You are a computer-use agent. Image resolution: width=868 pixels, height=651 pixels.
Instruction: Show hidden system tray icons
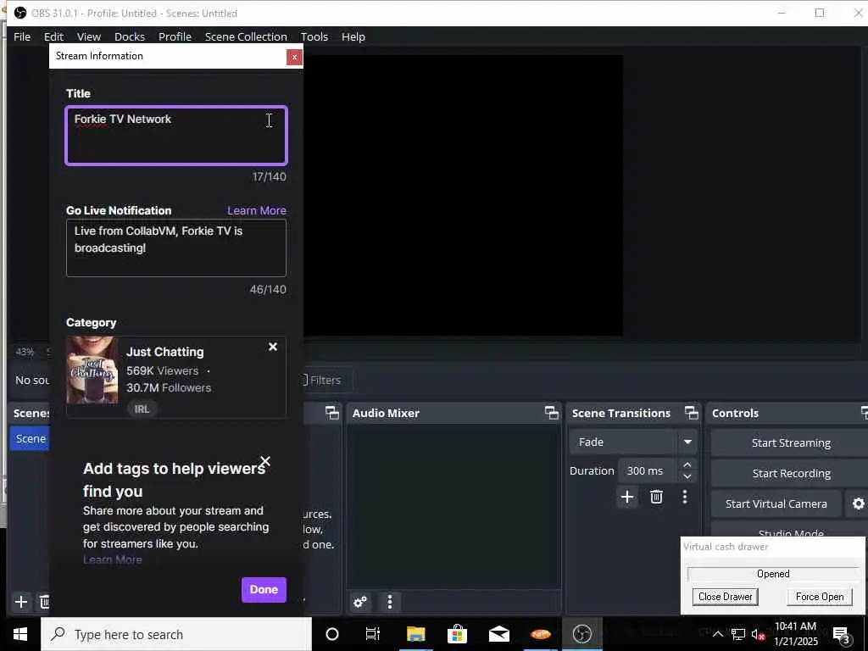coord(717,634)
